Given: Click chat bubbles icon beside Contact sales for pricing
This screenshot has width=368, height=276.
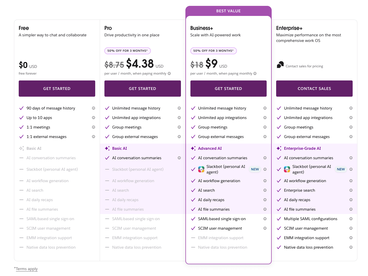Looking at the screenshot, I should coord(280,65).
